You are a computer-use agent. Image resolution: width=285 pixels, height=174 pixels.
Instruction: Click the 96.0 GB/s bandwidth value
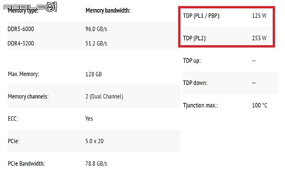(x=96, y=29)
